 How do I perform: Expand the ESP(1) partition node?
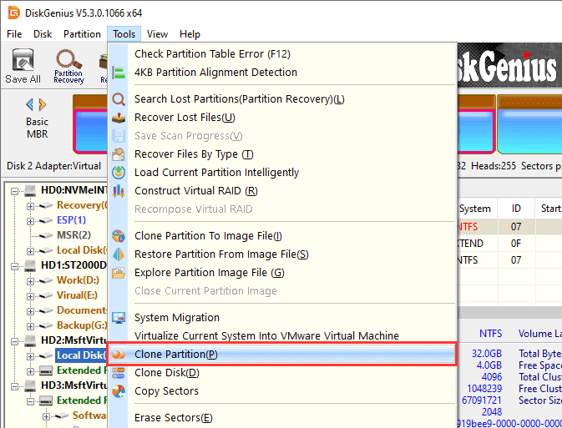pos(31,220)
